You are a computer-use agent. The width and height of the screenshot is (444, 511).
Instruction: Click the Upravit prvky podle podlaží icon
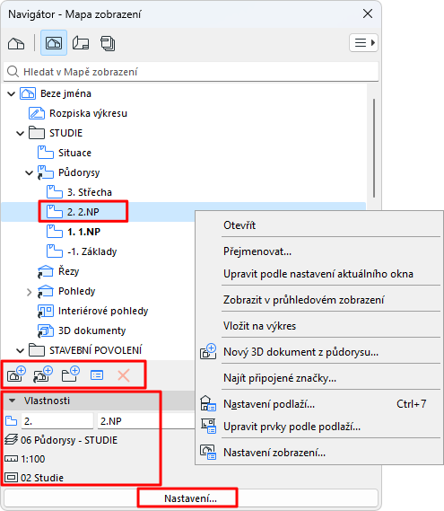tap(208, 426)
